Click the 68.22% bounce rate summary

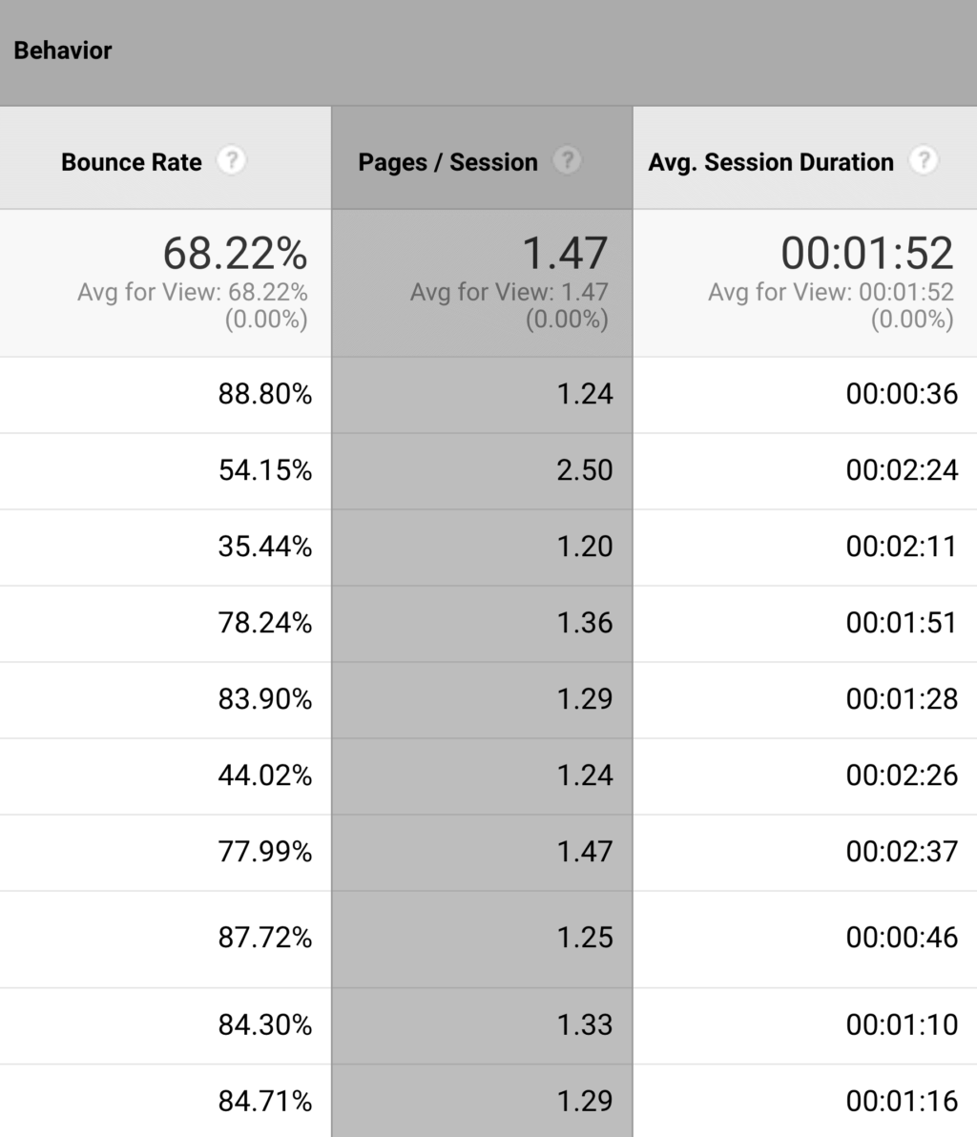(235, 254)
